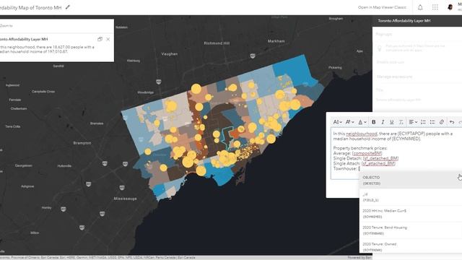
Task: Apply underline formatting
Action: coord(391,122)
